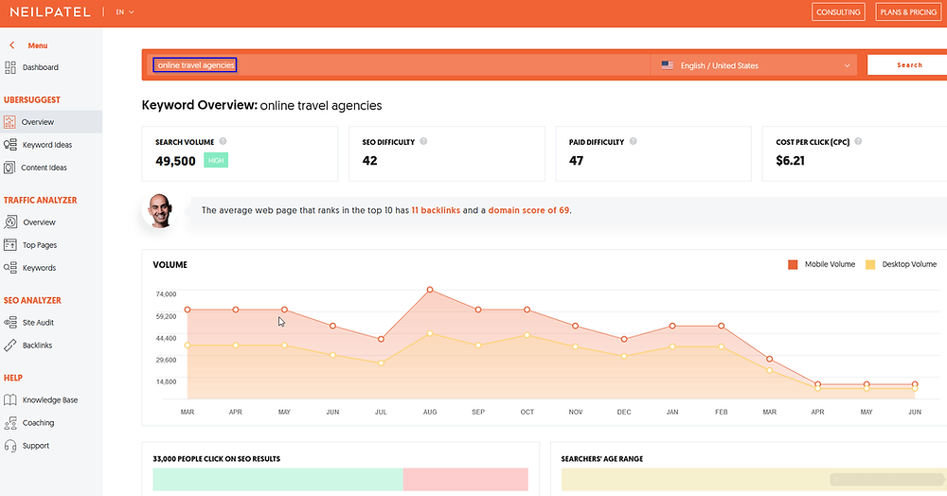Click the back arrow beside Menu
The height and width of the screenshot is (496, 947).
(12, 45)
